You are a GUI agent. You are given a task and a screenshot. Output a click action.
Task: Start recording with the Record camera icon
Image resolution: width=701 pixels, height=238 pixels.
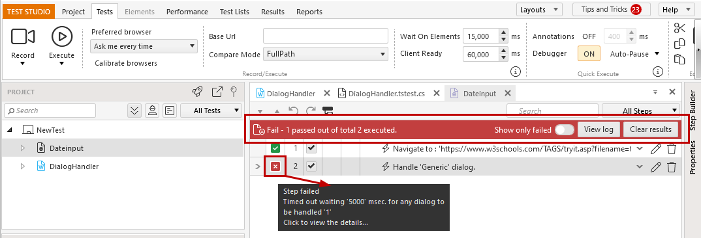click(x=23, y=36)
